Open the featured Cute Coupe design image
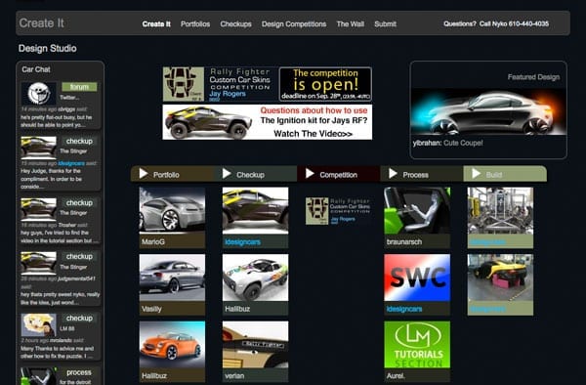This screenshot has width=586, height=385. click(488, 111)
